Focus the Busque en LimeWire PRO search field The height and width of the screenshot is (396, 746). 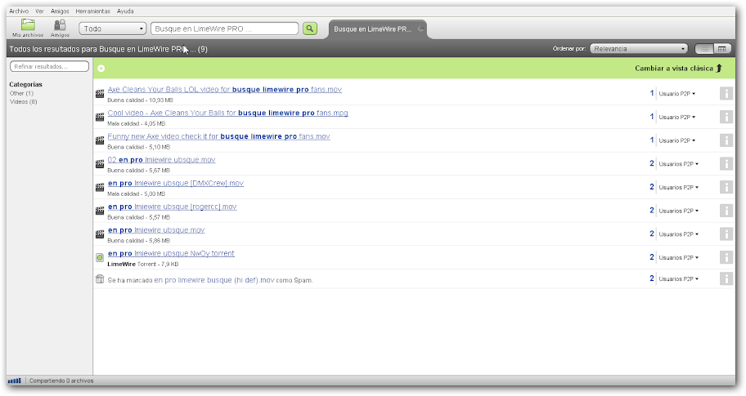(225, 29)
